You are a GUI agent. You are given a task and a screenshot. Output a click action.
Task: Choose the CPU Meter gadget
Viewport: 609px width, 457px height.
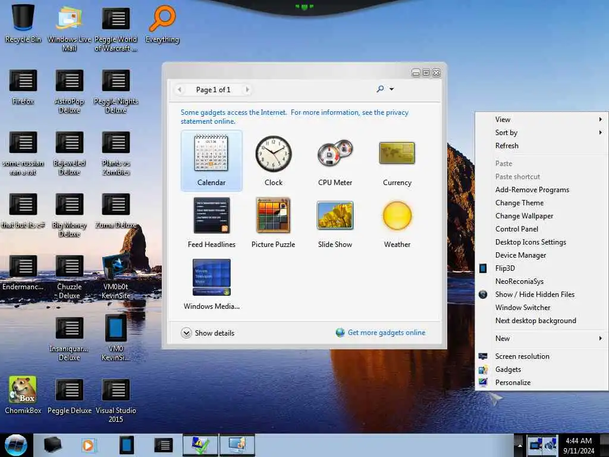tap(335, 161)
